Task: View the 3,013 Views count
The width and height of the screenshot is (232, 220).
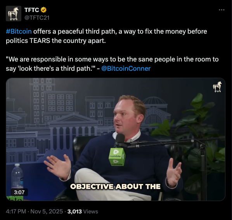Action: (83, 211)
